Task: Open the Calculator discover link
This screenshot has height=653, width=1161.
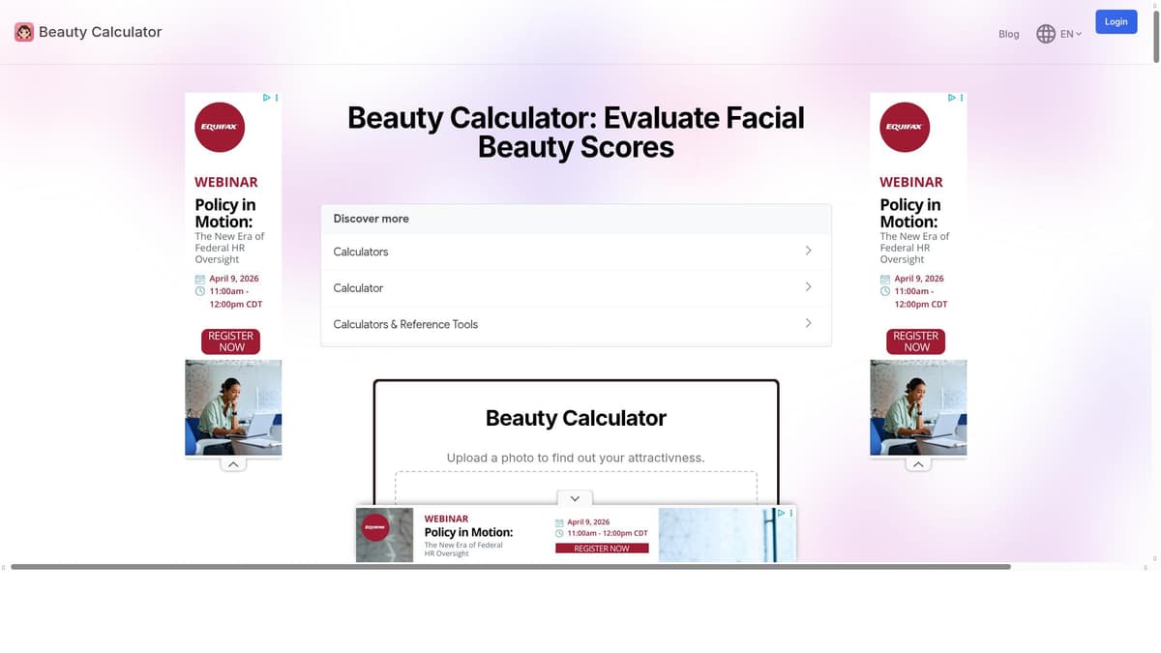Action: 576,288
